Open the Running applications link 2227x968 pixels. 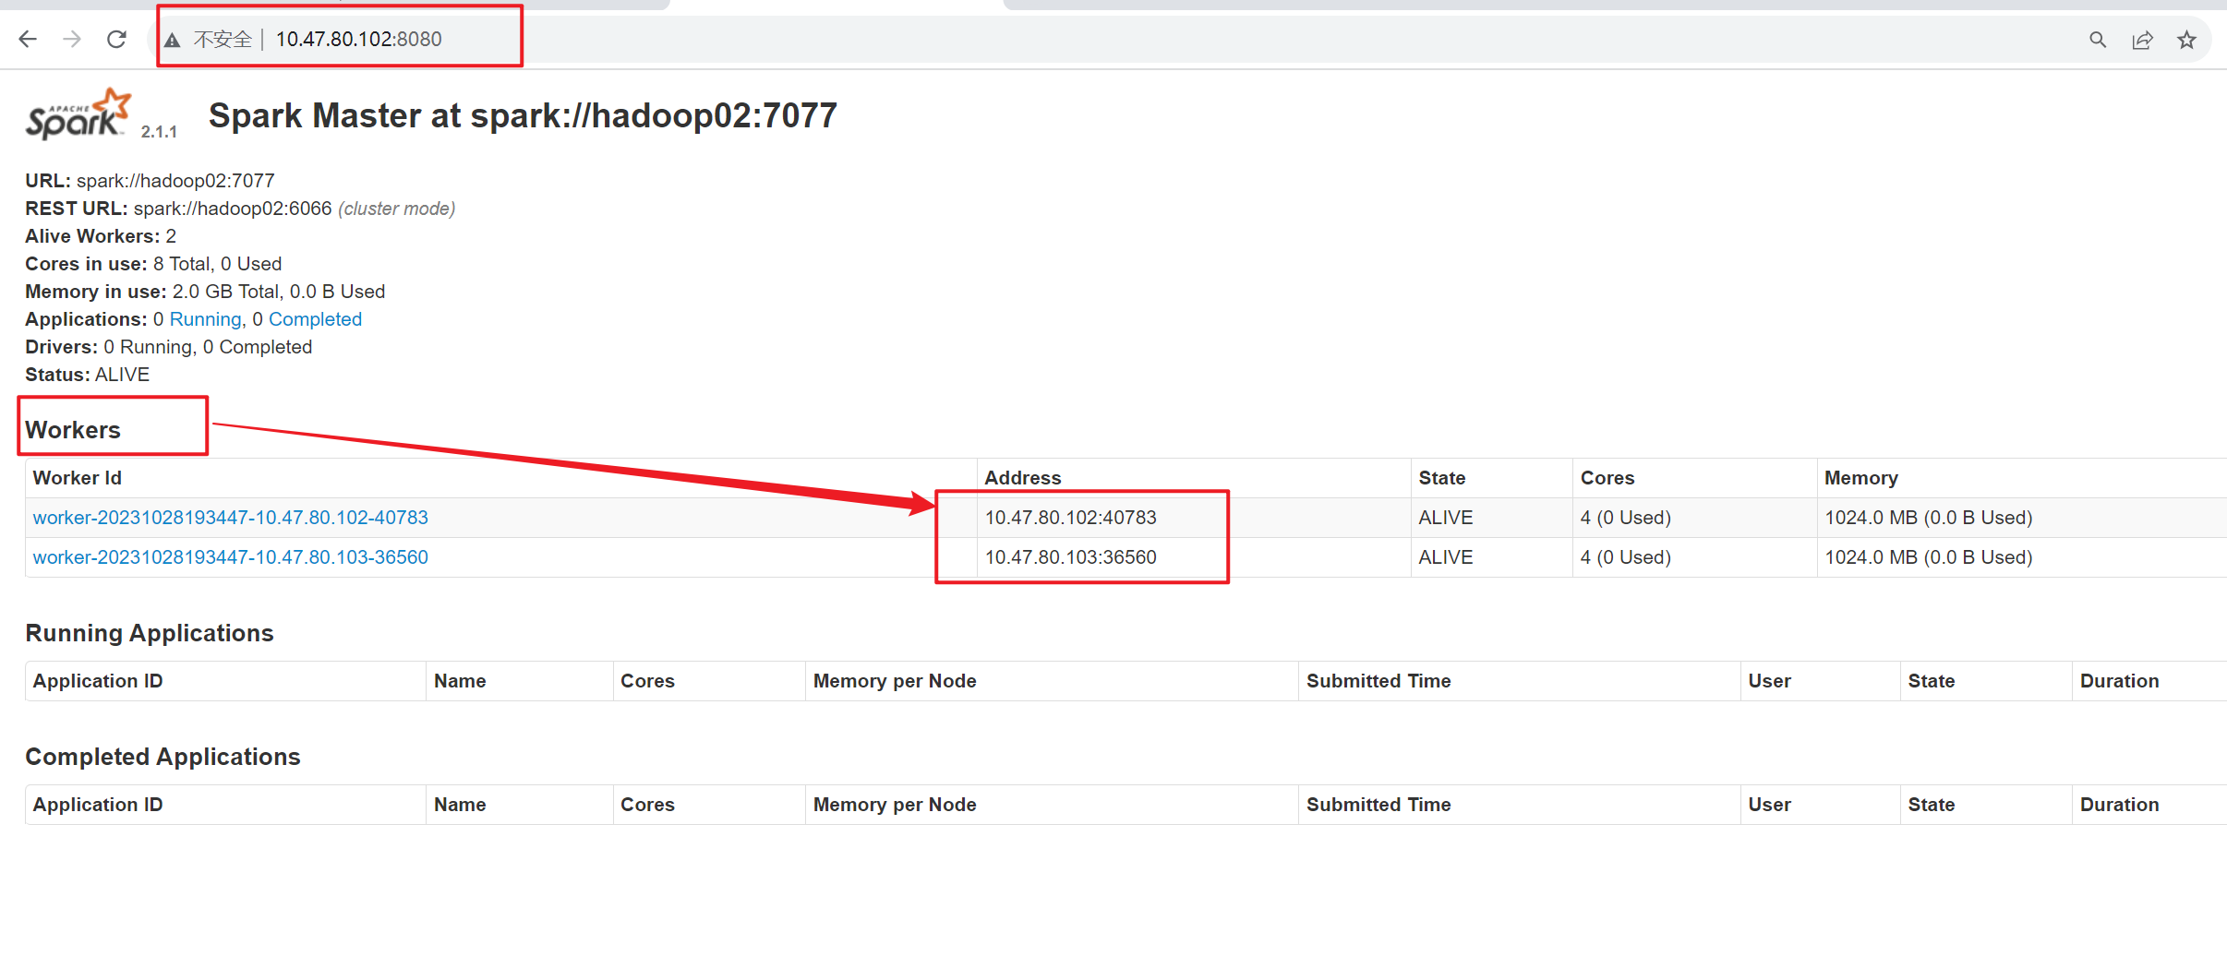(x=205, y=319)
